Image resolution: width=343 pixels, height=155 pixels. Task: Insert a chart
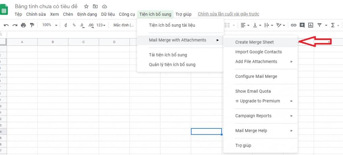pos(311,25)
